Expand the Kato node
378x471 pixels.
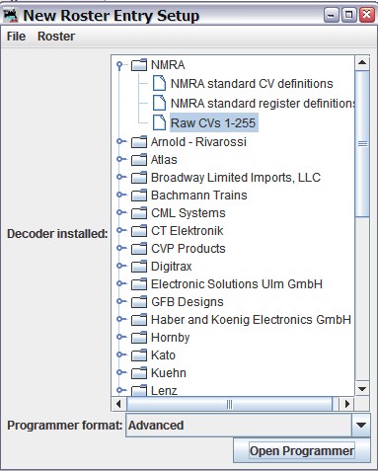coord(121,354)
